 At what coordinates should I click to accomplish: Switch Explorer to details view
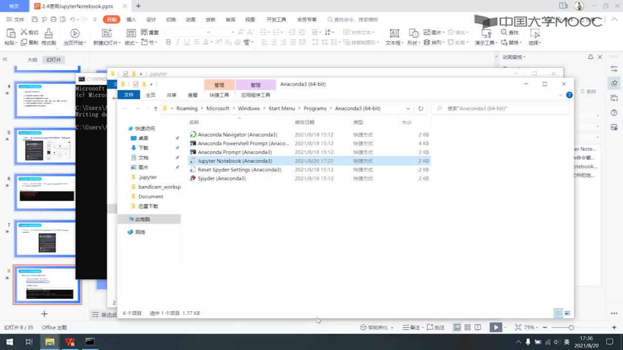[558, 313]
